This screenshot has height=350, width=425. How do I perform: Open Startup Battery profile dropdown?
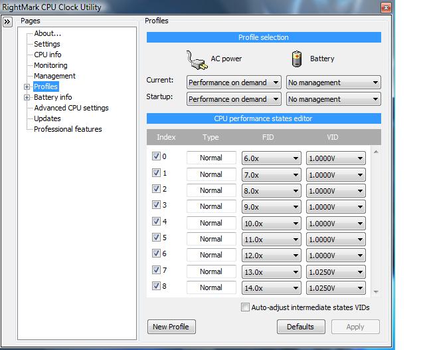[x=333, y=99]
